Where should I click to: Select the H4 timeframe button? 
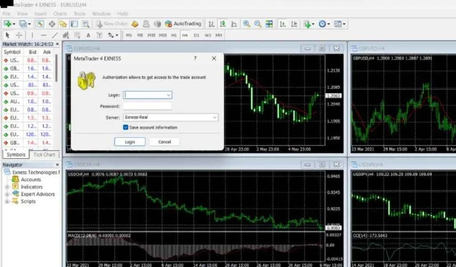(185, 35)
